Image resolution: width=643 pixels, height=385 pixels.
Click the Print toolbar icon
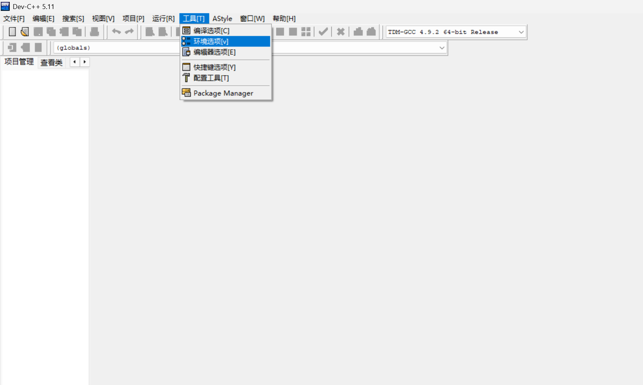coord(94,32)
